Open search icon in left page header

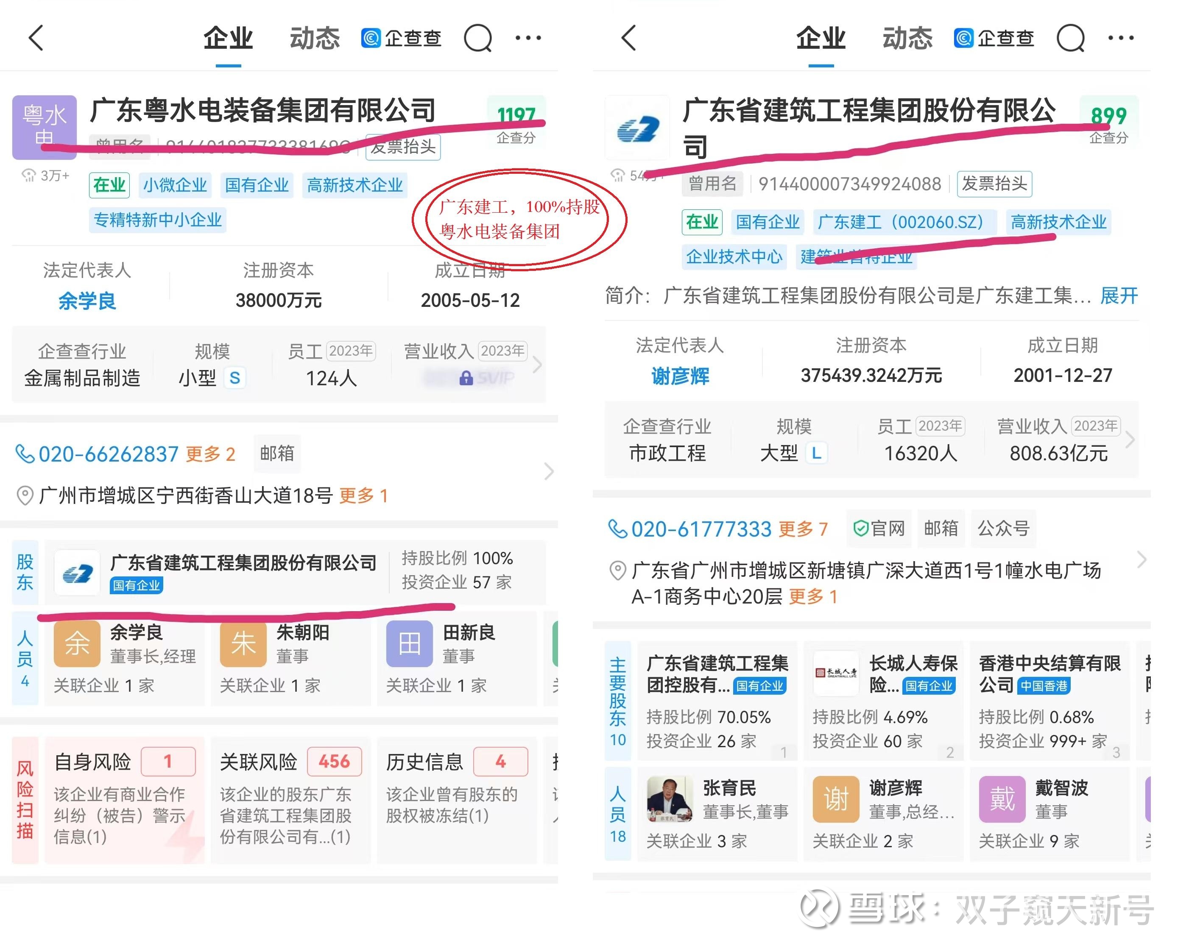point(478,38)
